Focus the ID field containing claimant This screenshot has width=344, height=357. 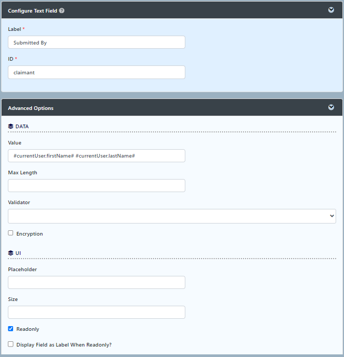96,72
